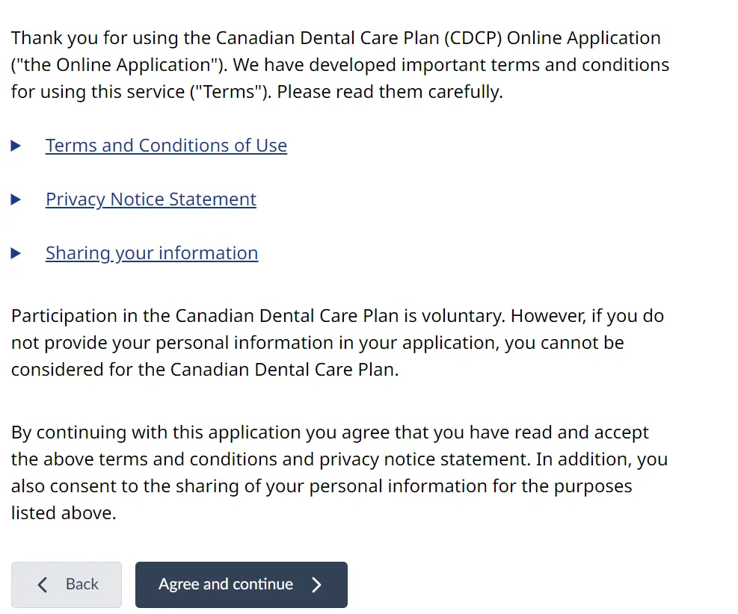
Task: Click the quoted "the Online Application" text
Action: (x=119, y=65)
